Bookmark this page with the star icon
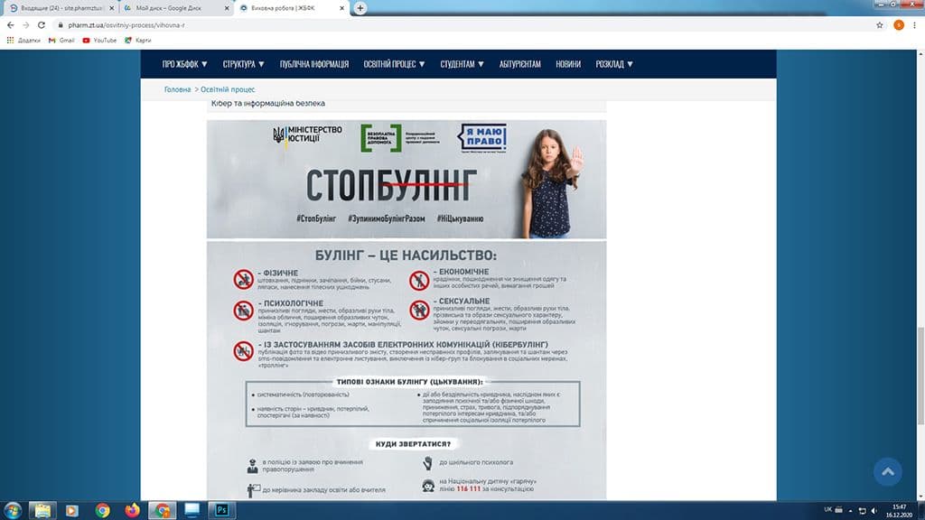925x520 pixels. coord(880,25)
